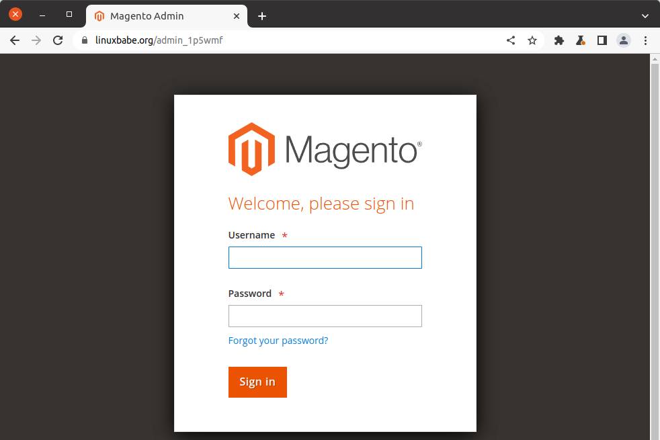Image resolution: width=660 pixels, height=440 pixels.
Task: Click the share page icon
Action: [511, 40]
